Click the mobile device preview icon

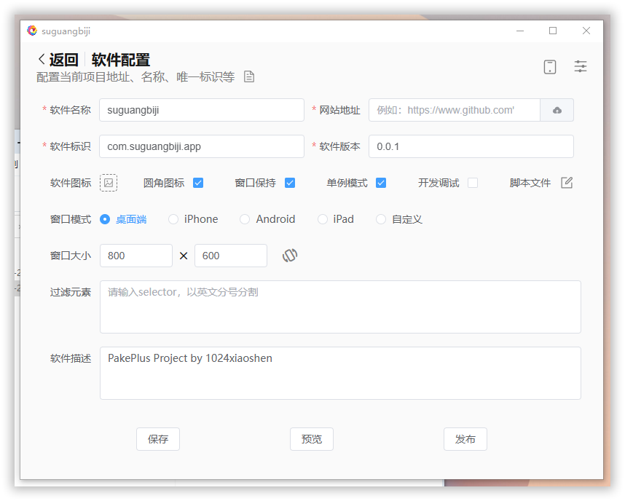pyautogui.click(x=550, y=67)
